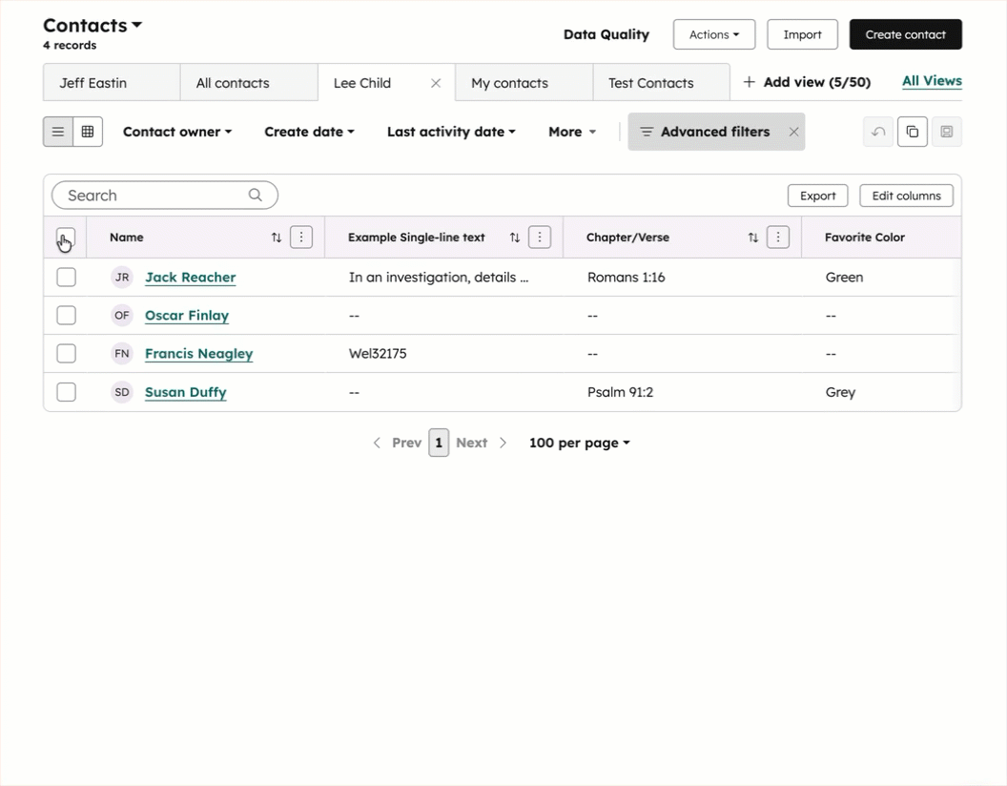Sort by the Chapter/Verse column arrows icon

pyautogui.click(x=752, y=237)
